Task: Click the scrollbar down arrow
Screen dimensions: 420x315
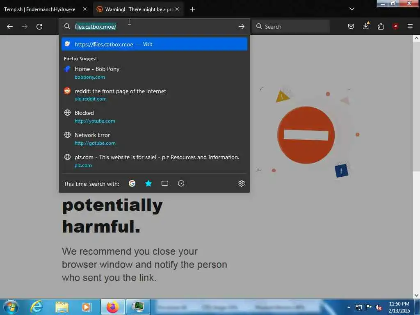Action: click(416, 295)
